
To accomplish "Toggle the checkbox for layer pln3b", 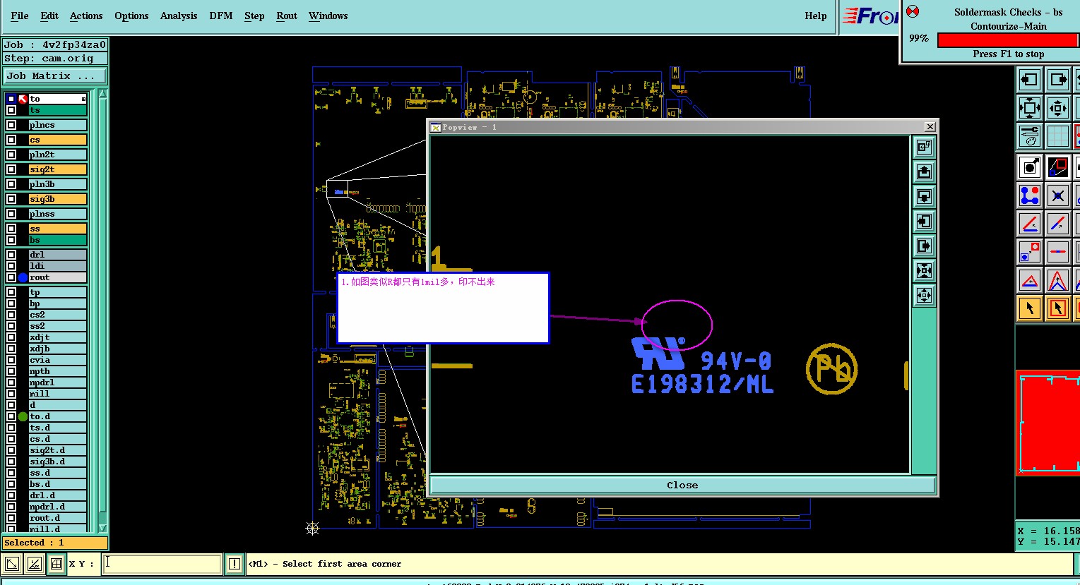I will click(x=11, y=184).
